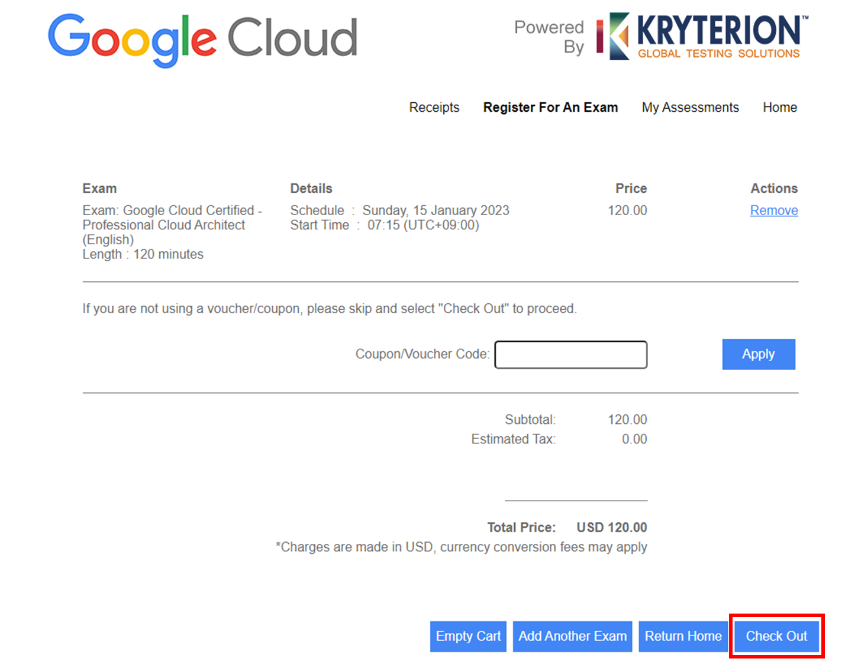The width and height of the screenshot is (845, 665).
Task: Click the 'Subtotal:' label
Action: coord(530,420)
